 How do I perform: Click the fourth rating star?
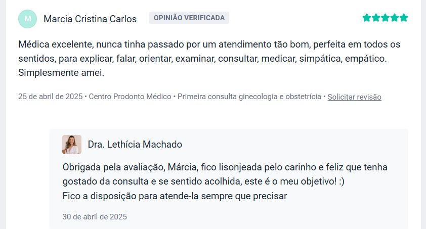pos(394,18)
